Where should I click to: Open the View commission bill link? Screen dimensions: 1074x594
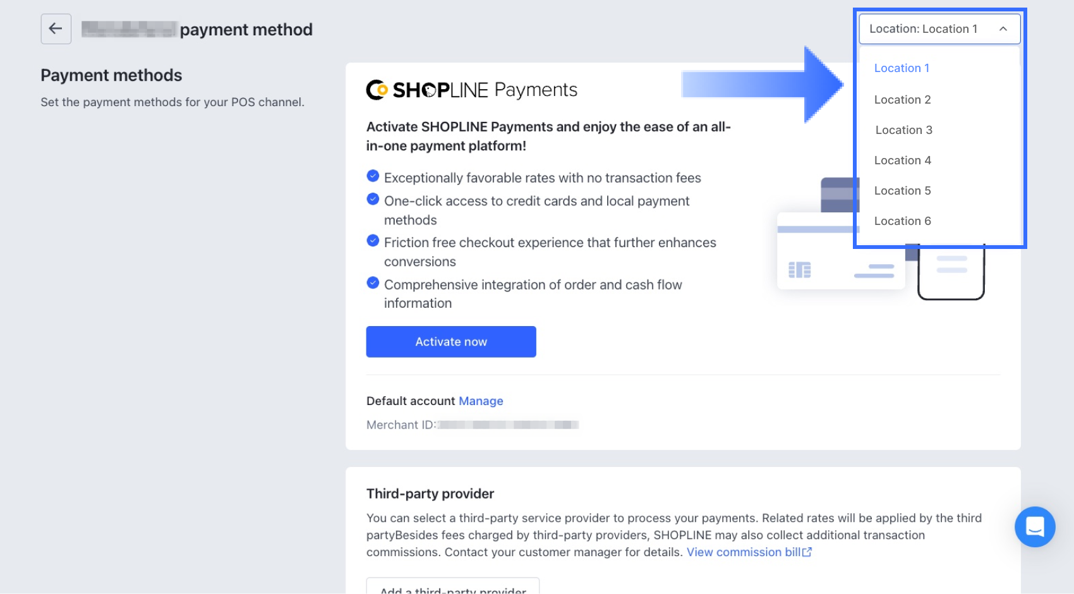[743, 552]
